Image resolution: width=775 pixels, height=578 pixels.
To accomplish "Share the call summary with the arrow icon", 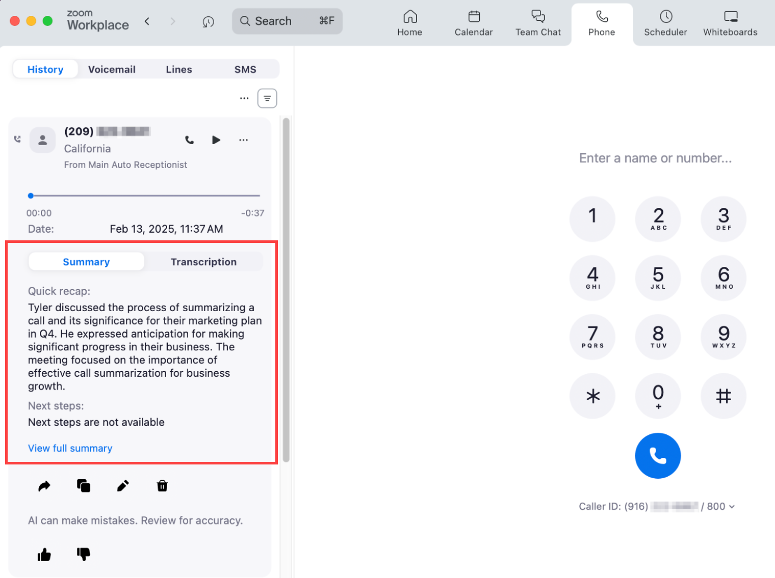I will pyautogui.click(x=44, y=486).
